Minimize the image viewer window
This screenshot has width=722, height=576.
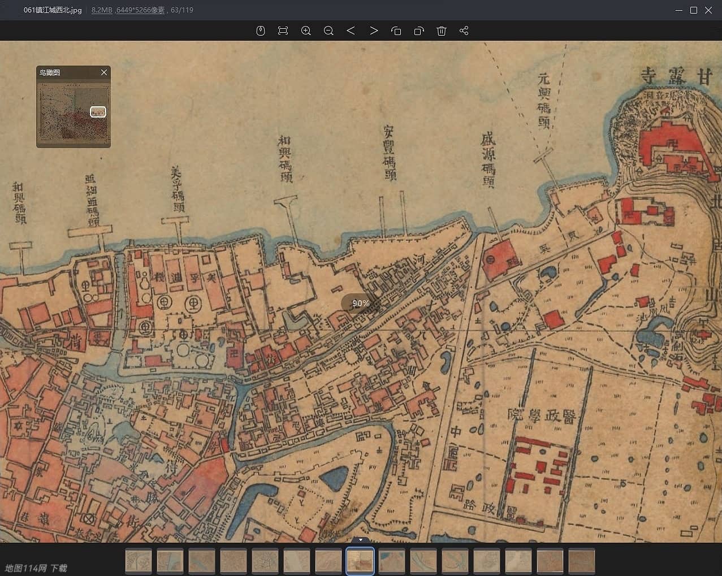click(679, 10)
